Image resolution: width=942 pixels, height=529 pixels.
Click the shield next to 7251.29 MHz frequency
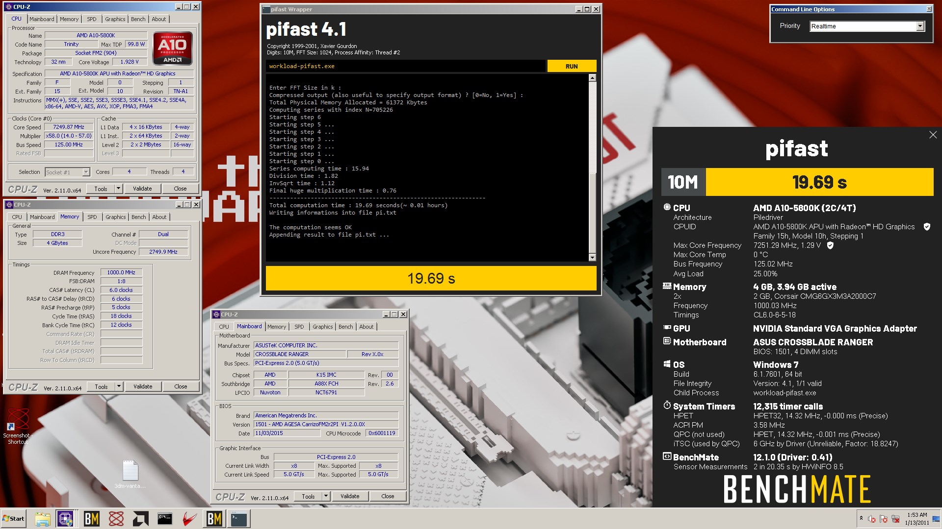(830, 245)
